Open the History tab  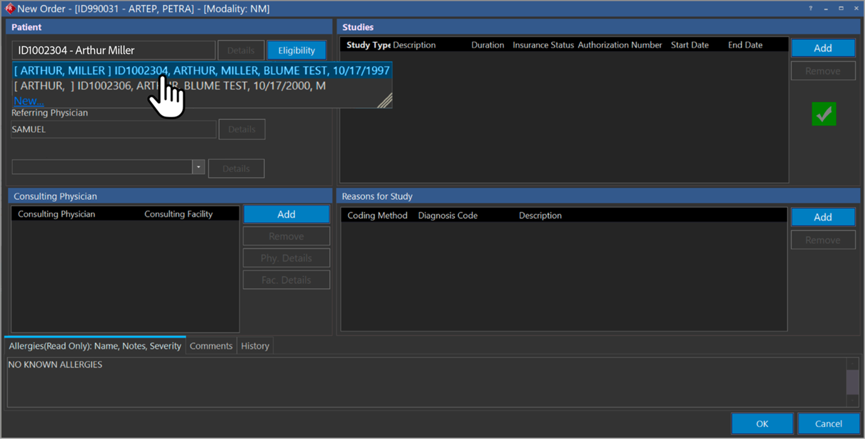[255, 346]
